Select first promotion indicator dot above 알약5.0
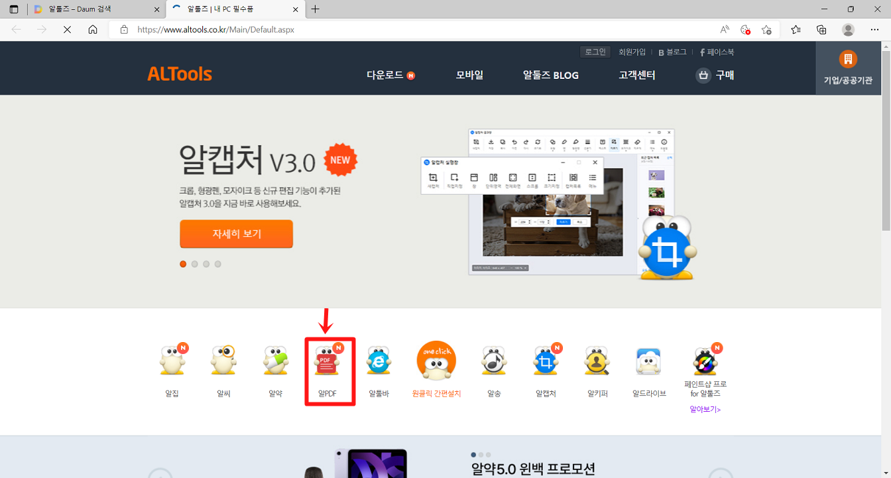Image resolution: width=891 pixels, height=478 pixels. point(473,455)
